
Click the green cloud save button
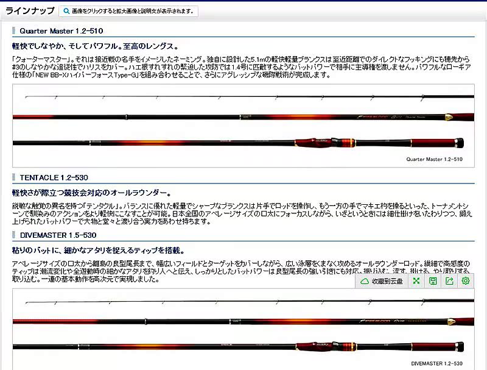(x=382, y=281)
